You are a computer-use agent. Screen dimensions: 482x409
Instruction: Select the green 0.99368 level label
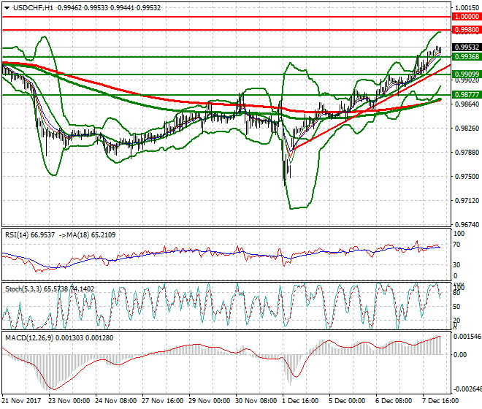pos(467,56)
